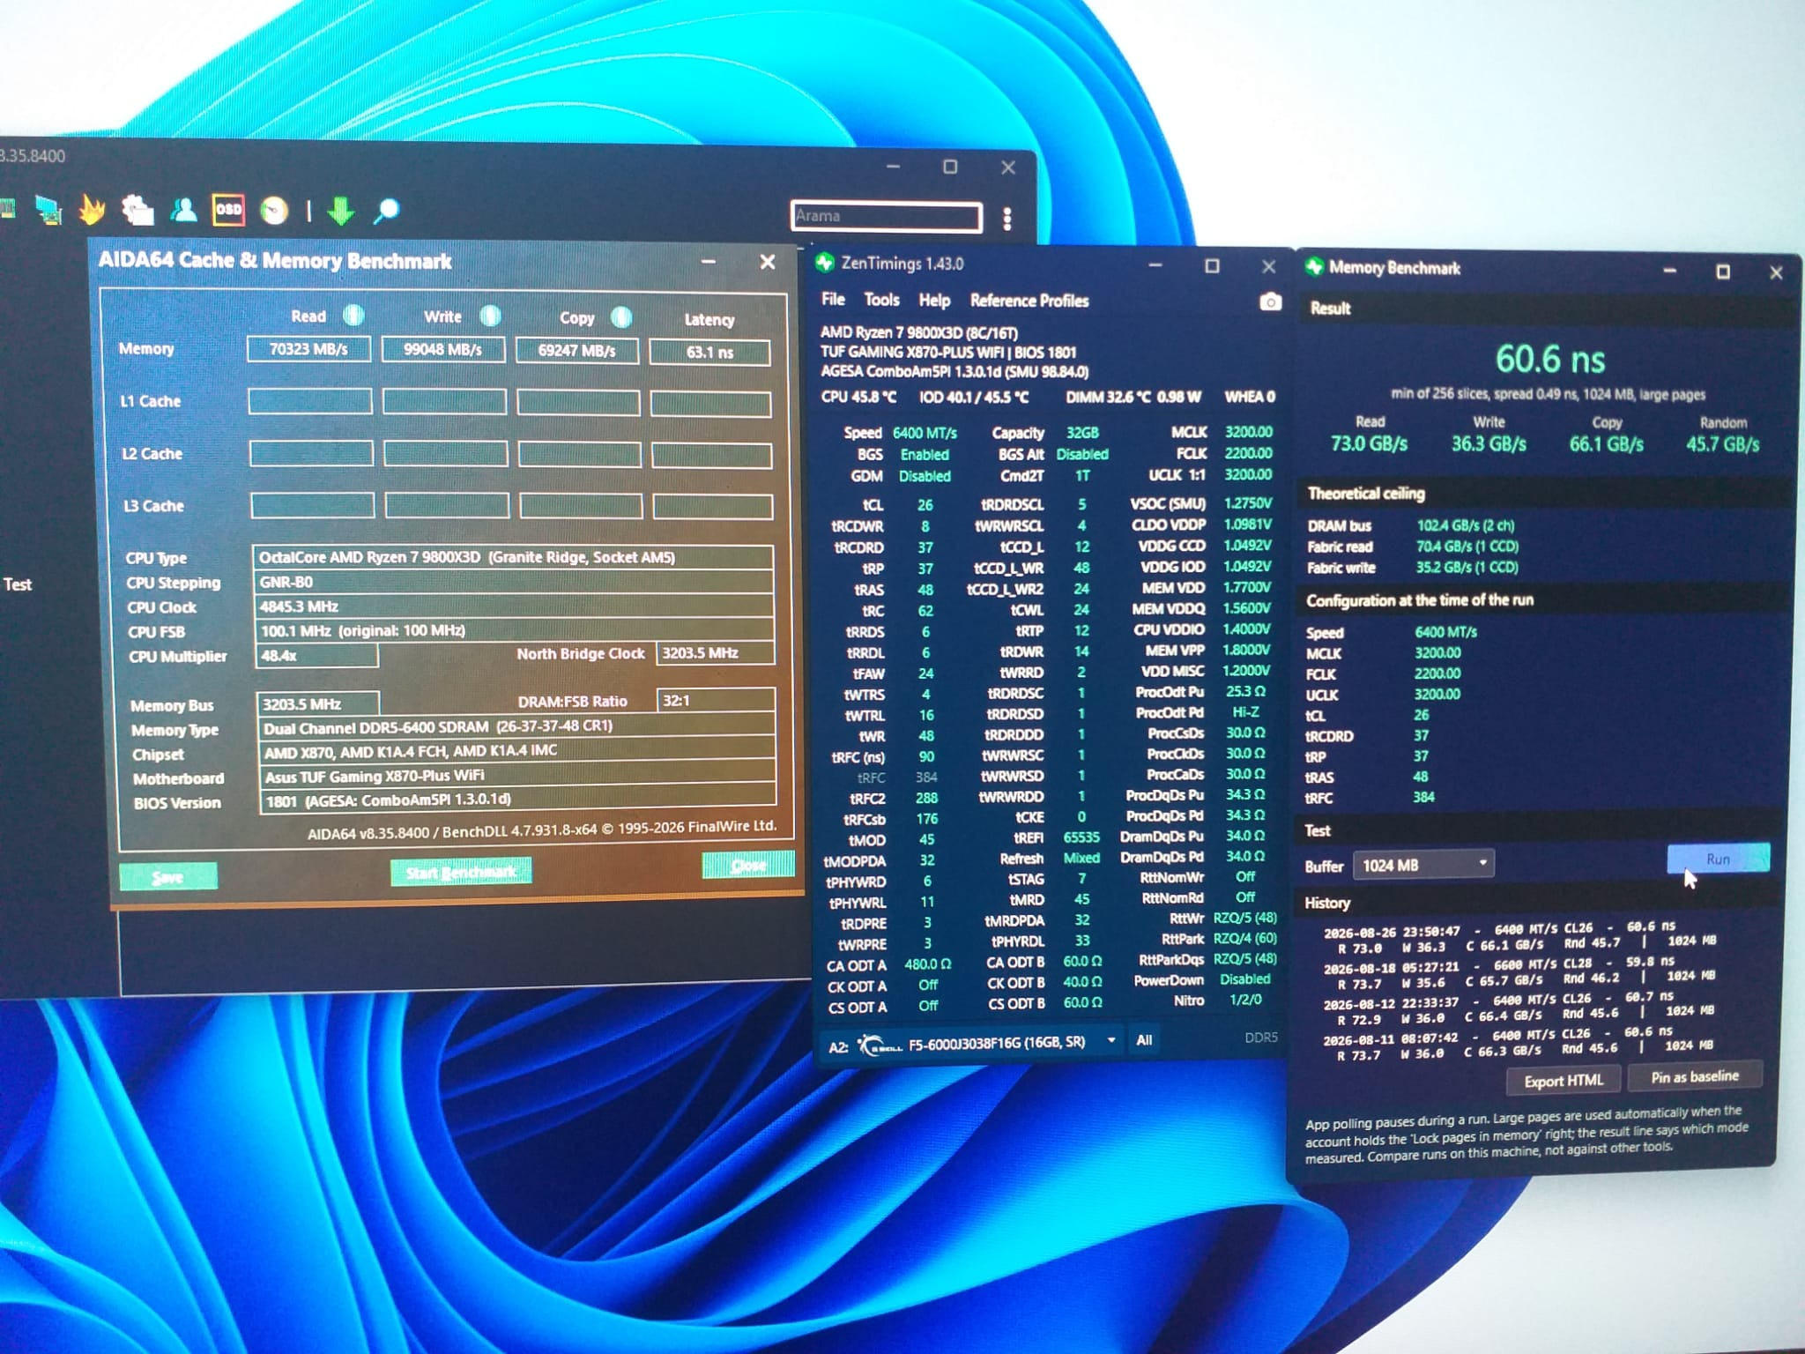The width and height of the screenshot is (1805, 1354).
Task: Click the CPU Type field with OctalCore AMD Ryzen
Action: click(x=513, y=557)
